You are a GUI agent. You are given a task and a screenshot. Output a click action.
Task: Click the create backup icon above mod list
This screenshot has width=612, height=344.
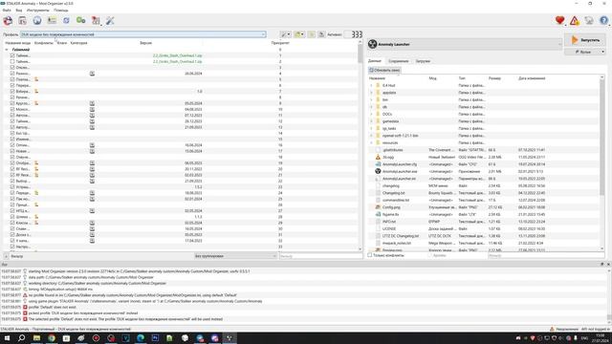(x=321, y=34)
